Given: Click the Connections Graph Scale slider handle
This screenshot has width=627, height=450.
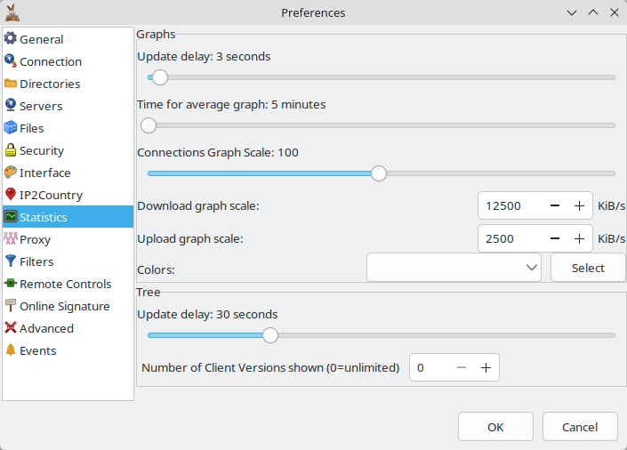Looking at the screenshot, I should point(379,173).
